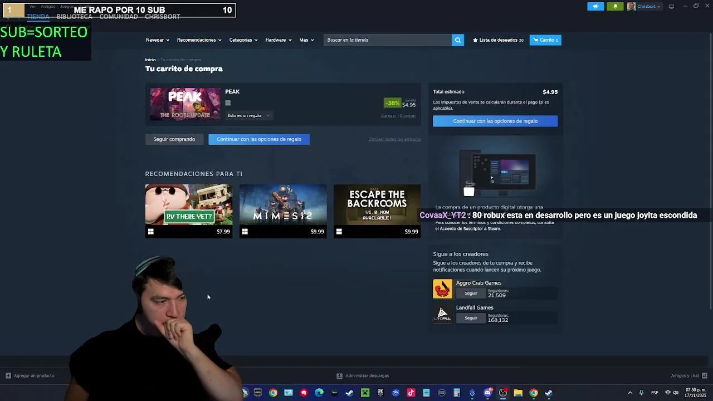Click Eliminar todos los artículos
The width and height of the screenshot is (713, 401).
(394, 139)
